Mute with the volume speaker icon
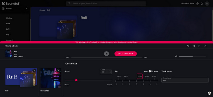Image resolution: width=213 pixels, height=97 pixels. (x=176, y=56)
